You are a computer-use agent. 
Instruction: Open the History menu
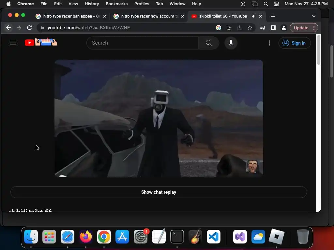coord(92,4)
